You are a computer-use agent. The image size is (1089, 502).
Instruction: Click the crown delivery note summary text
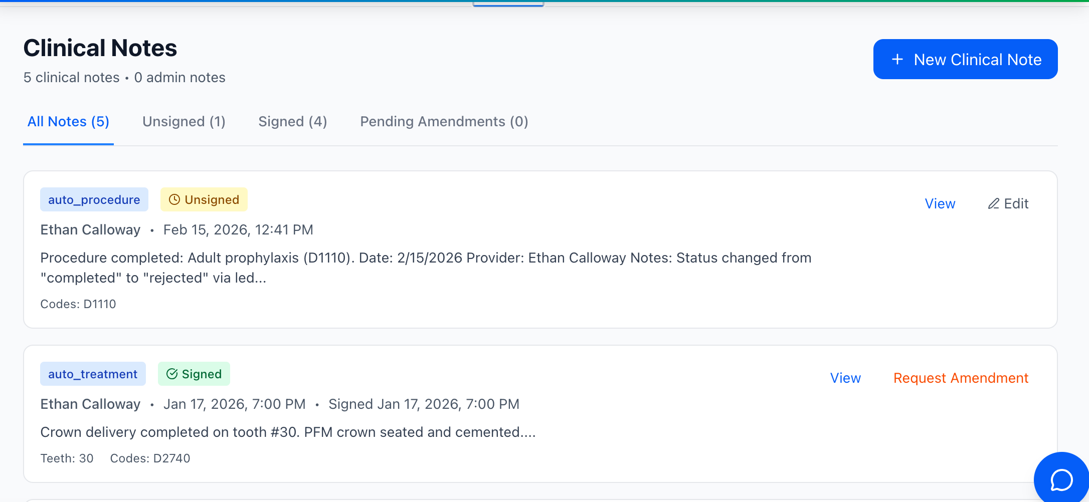[x=288, y=432]
